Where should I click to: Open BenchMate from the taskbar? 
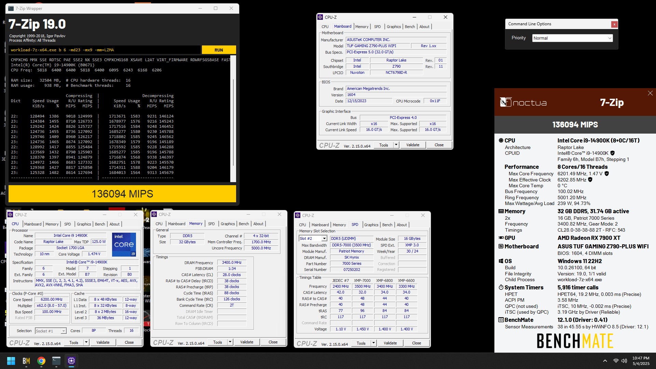tap(26, 361)
